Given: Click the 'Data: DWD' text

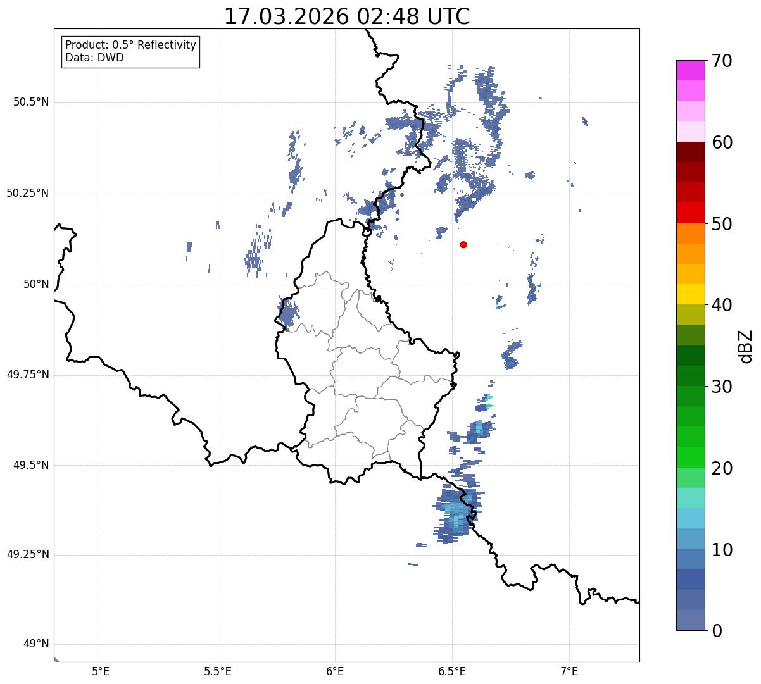Looking at the screenshot, I should pyautogui.click(x=95, y=58).
